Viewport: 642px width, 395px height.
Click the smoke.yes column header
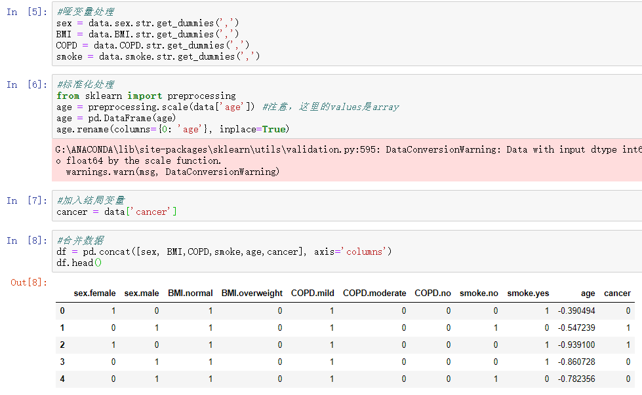[x=528, y=293]
